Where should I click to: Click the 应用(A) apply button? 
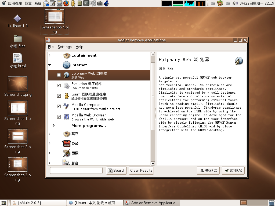[x=233, y=170]
